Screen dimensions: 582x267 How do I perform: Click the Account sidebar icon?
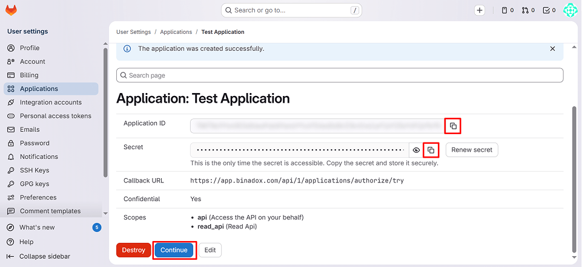[x=11, y=62]
